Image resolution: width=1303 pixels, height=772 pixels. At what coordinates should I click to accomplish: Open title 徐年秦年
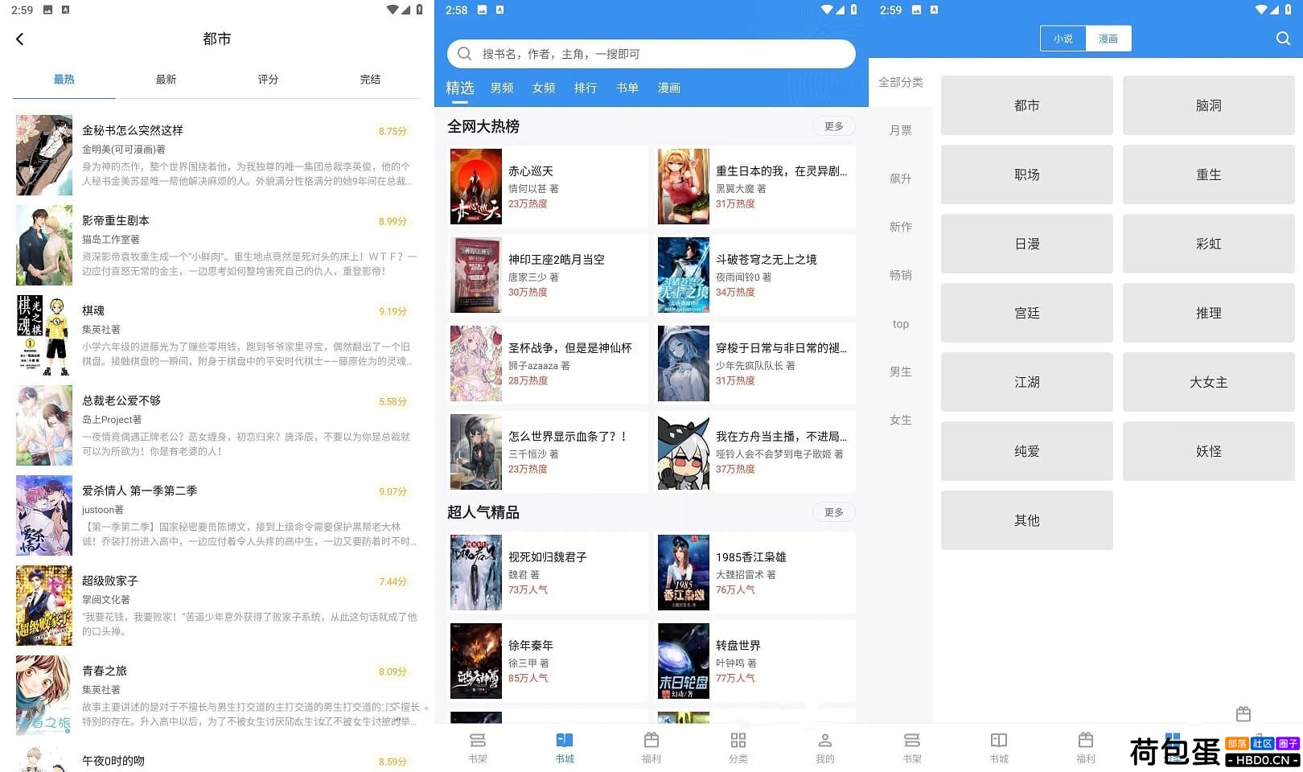pos(531,645)
